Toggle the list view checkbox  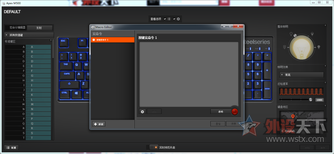[165, 19]
